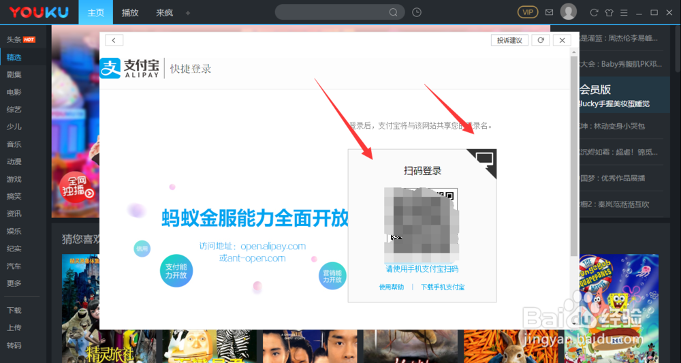Click the 支付能力开放 bubble
The height and width of the screenshot is (363, 681).
click(176, 271)
